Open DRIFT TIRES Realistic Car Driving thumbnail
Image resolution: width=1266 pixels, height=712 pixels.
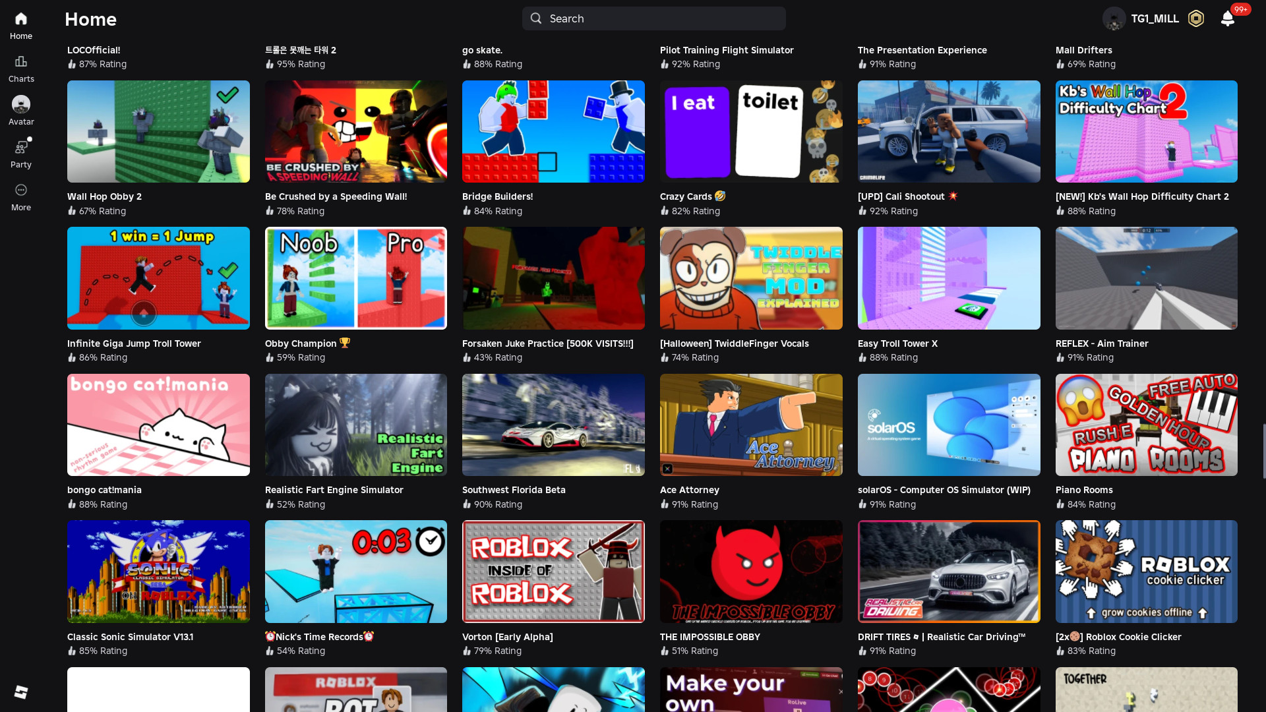tap(949, 572)
